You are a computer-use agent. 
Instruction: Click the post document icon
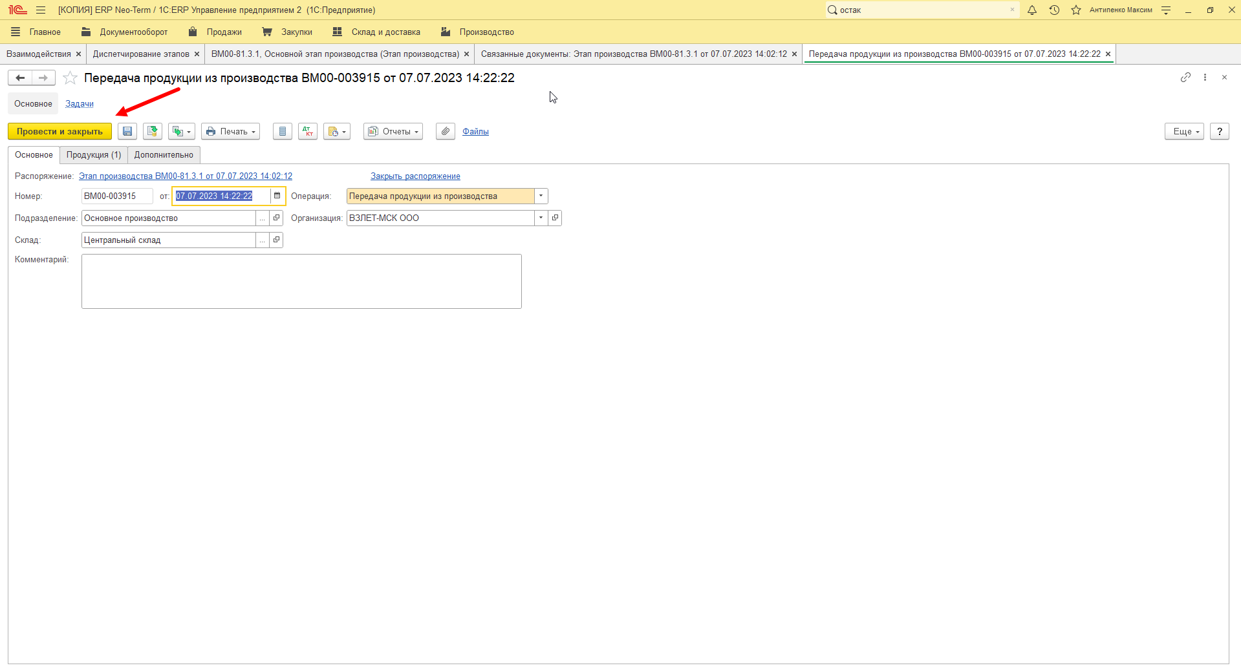click(x=153, y=131)
